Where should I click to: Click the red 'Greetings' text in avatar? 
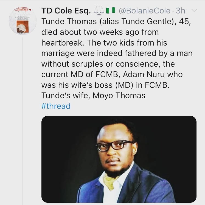click(22, 10)
